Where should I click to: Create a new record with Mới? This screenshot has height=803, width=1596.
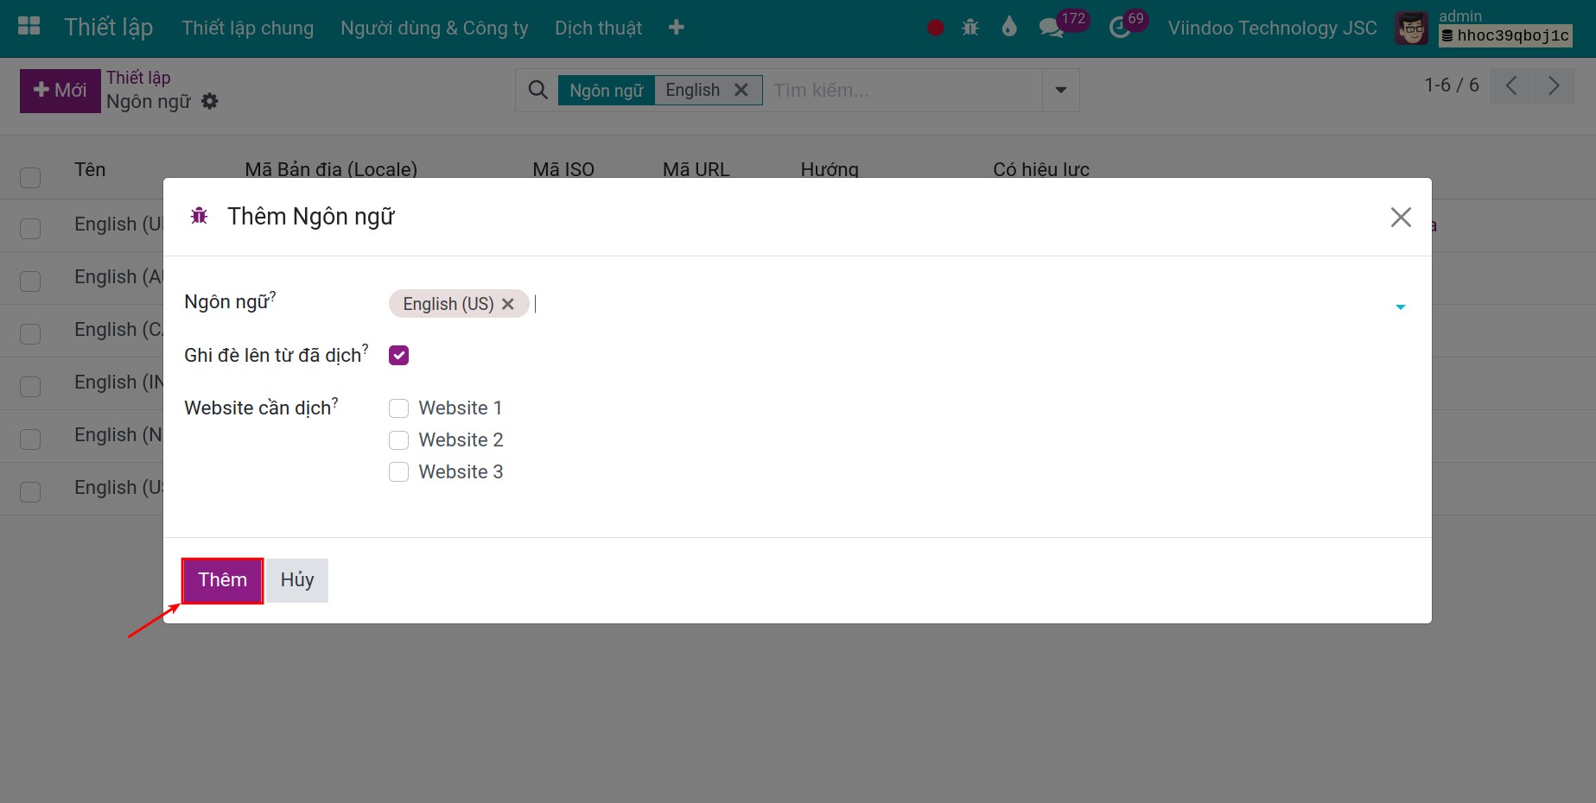click(60, 91)
